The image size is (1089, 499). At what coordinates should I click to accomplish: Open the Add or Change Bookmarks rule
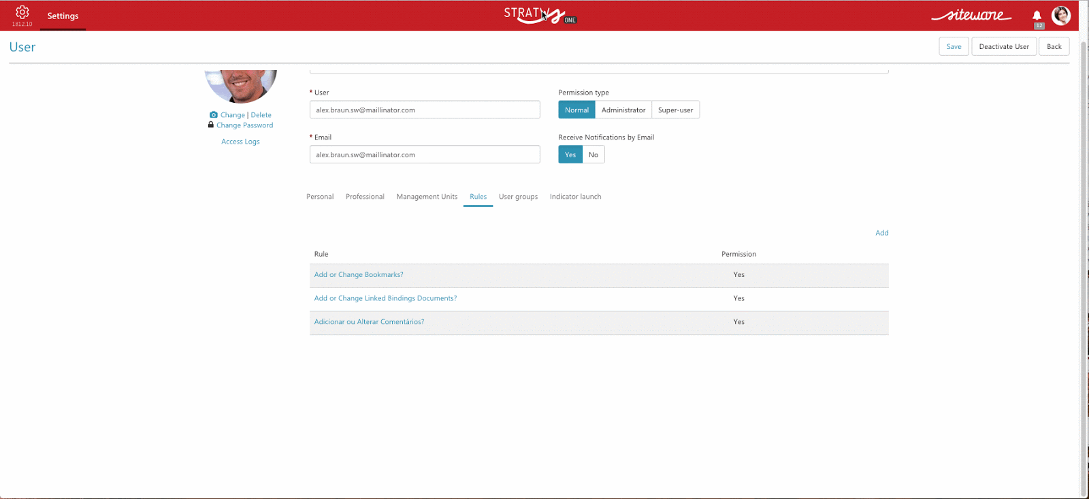click(x=359, y=274)
